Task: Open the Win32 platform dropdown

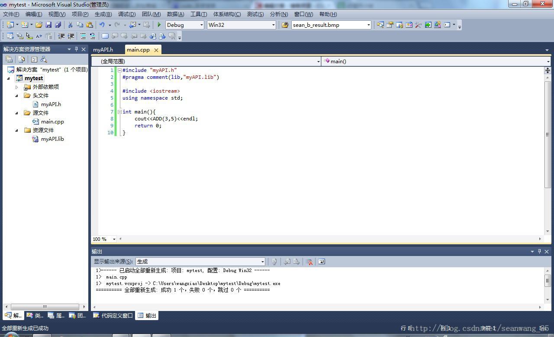Action: coord(242,25)
